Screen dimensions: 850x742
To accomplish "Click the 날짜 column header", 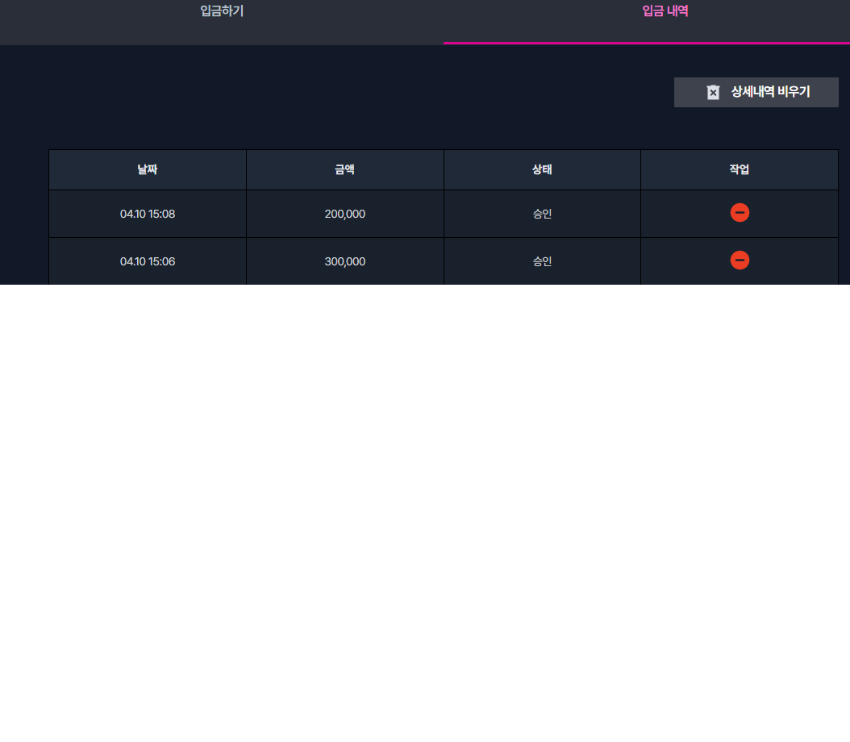I will 148,169.
